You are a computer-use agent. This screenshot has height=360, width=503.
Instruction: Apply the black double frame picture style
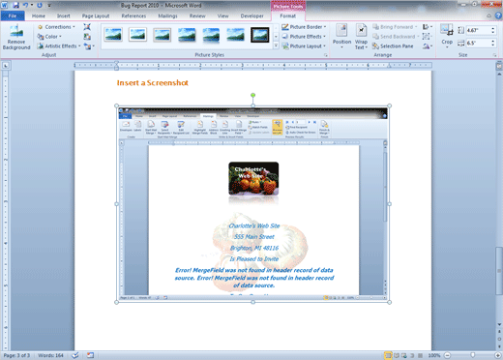260,35
